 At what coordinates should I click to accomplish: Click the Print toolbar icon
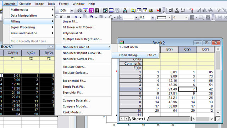[79, 10]
